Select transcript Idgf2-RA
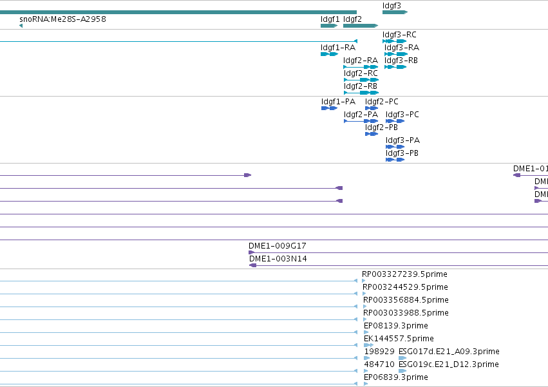The height and width of the screenshot is (387, 548). 361,61
